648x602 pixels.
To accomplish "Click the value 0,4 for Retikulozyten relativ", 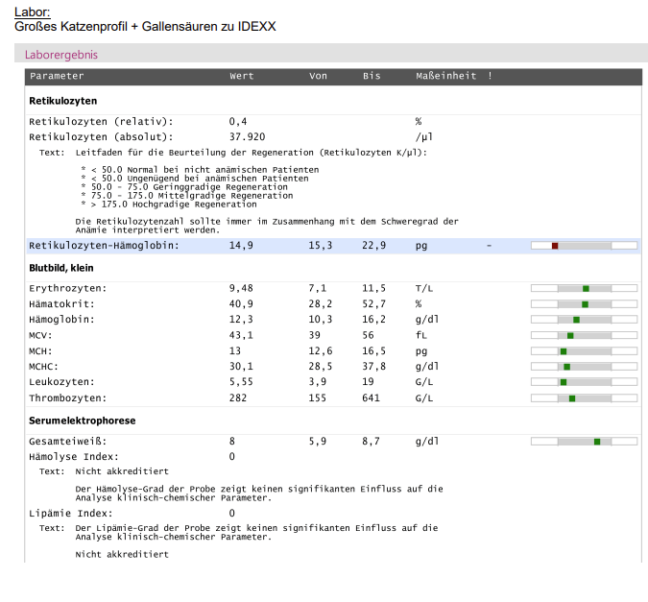I will click(x=238, y=122).
